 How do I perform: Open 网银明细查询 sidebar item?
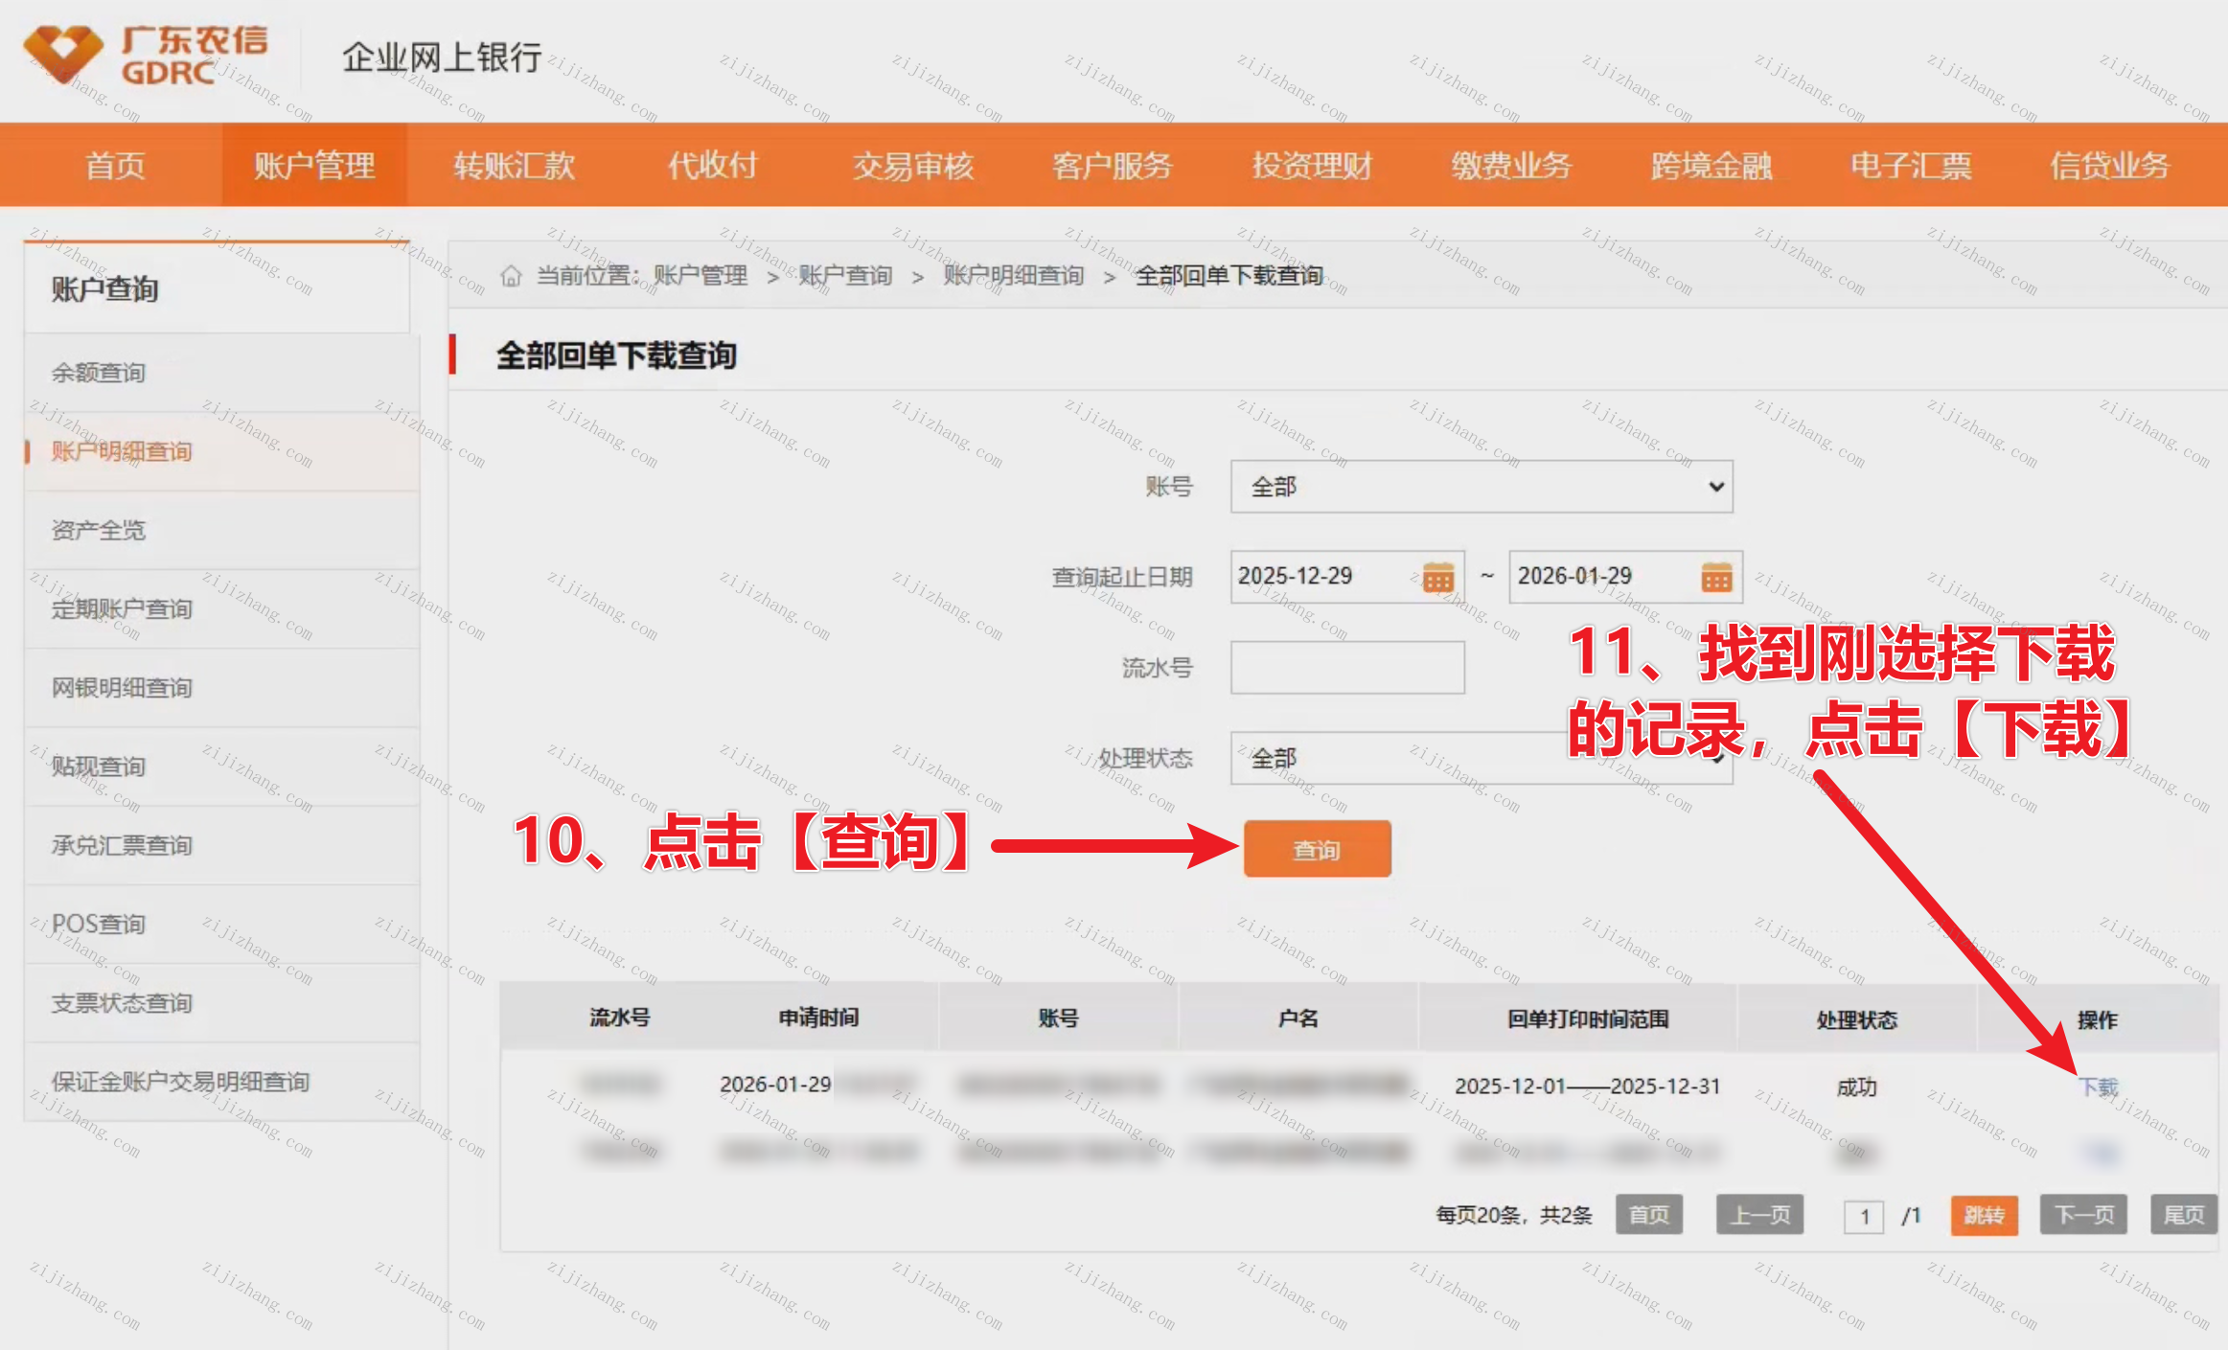[122, 688]
